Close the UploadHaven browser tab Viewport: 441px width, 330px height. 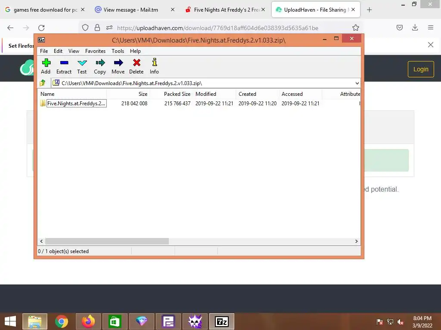point(353,9)
